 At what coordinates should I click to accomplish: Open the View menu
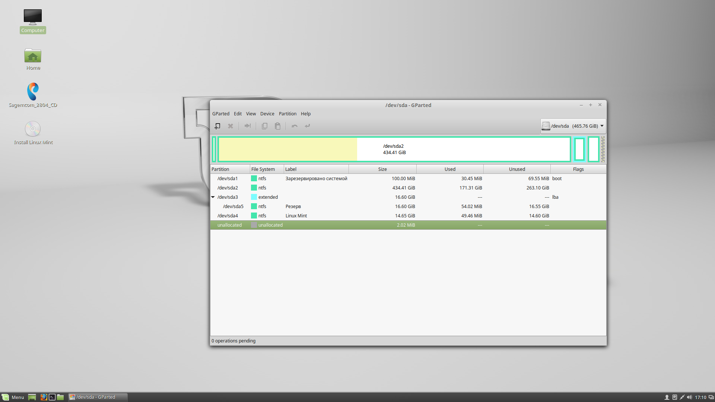251,114
